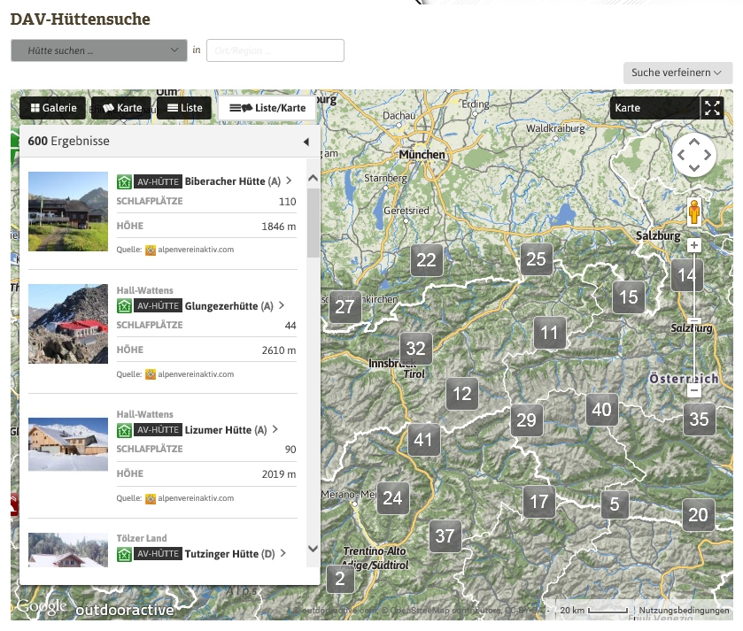Open Lizumer Hütte (A) details
Image resolution: width=743 pixels, height=631 pixels.
pos(226,430)
